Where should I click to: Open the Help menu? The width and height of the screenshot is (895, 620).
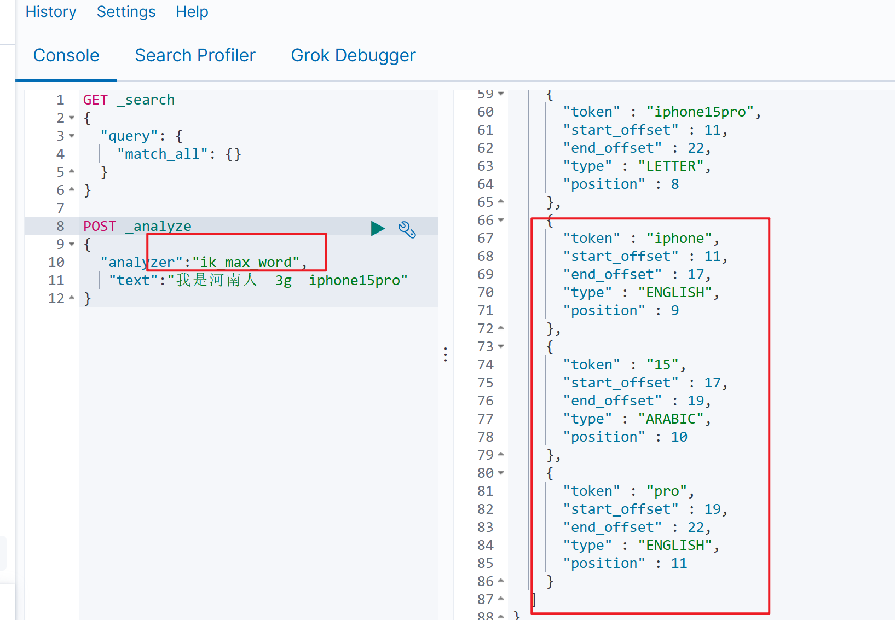coord(192,11)
